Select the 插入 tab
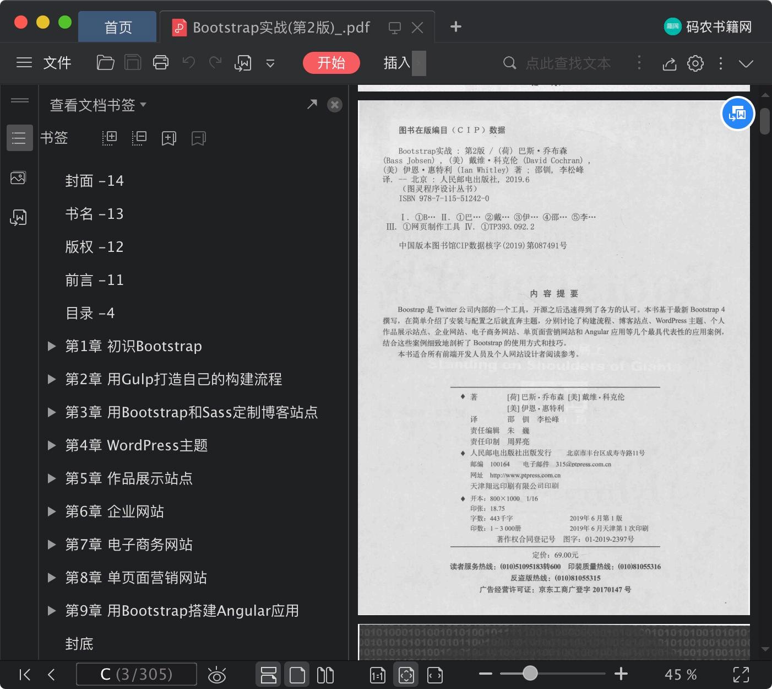 point(397,63)
